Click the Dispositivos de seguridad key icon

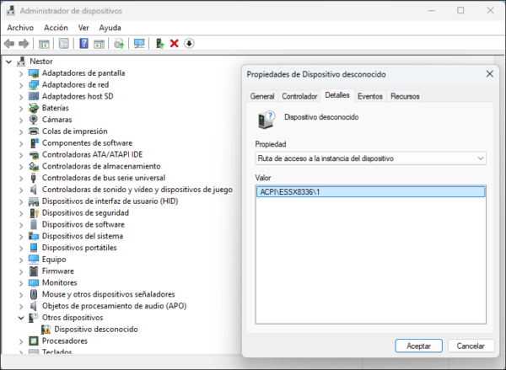(34, 213)
